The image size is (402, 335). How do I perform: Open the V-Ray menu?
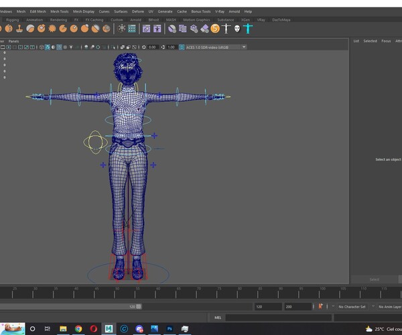[x=220, y=11]
